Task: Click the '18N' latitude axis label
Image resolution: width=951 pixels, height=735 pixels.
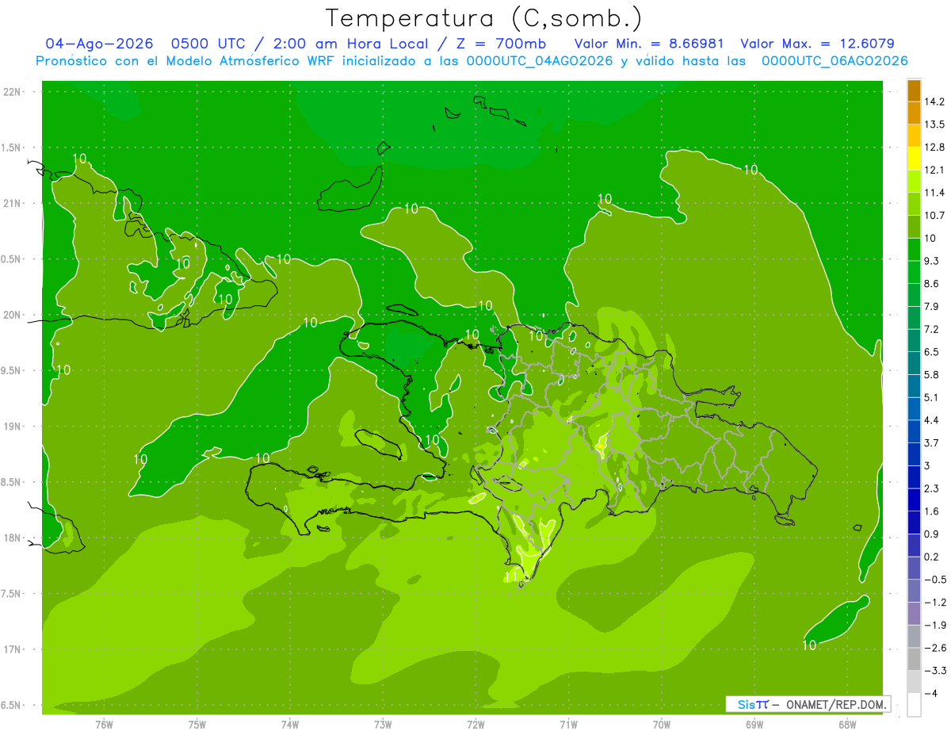Action: pos(12,538)
